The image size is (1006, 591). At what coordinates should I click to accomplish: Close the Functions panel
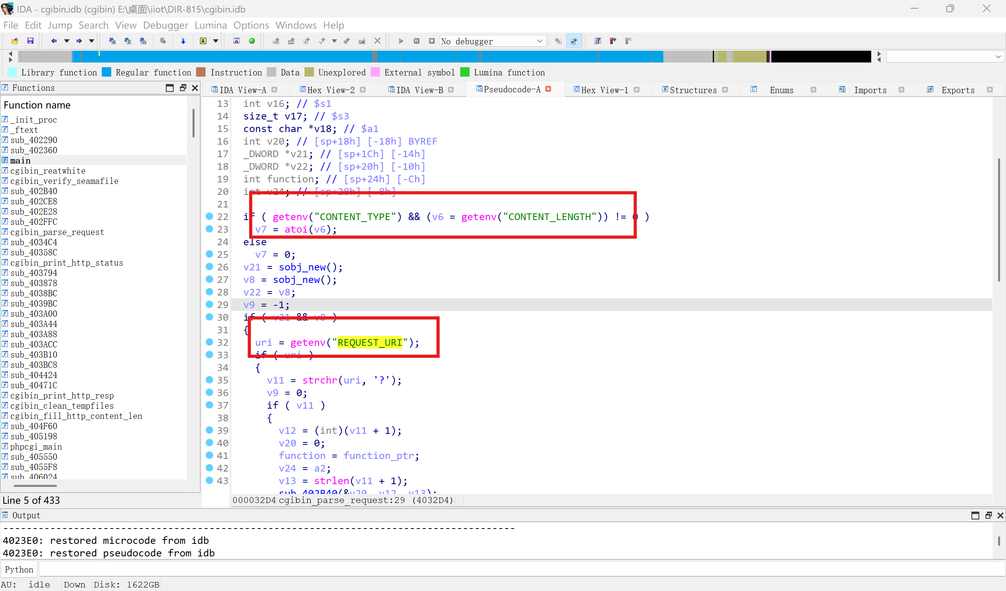pyautogui.click(x=195, y=88)
